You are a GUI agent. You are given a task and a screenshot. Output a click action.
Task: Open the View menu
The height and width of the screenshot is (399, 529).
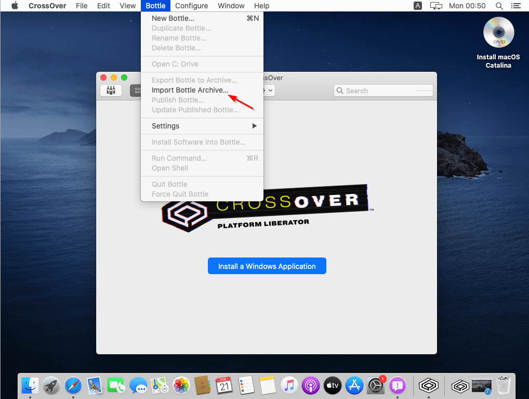point(127,6)
